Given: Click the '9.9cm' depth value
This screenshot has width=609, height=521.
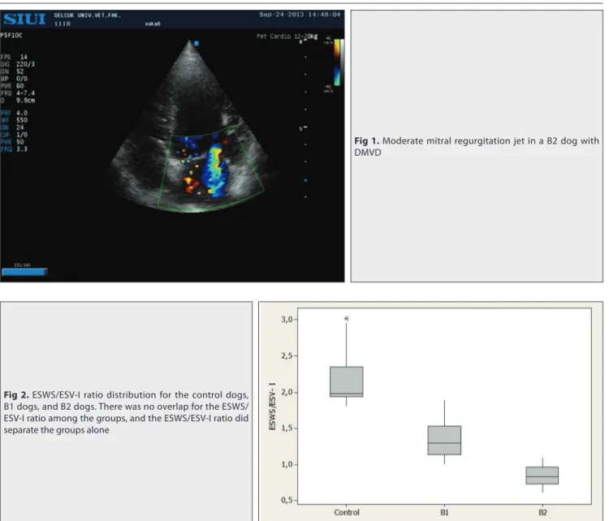Looking at the screenshot, I should click(25, 101).
